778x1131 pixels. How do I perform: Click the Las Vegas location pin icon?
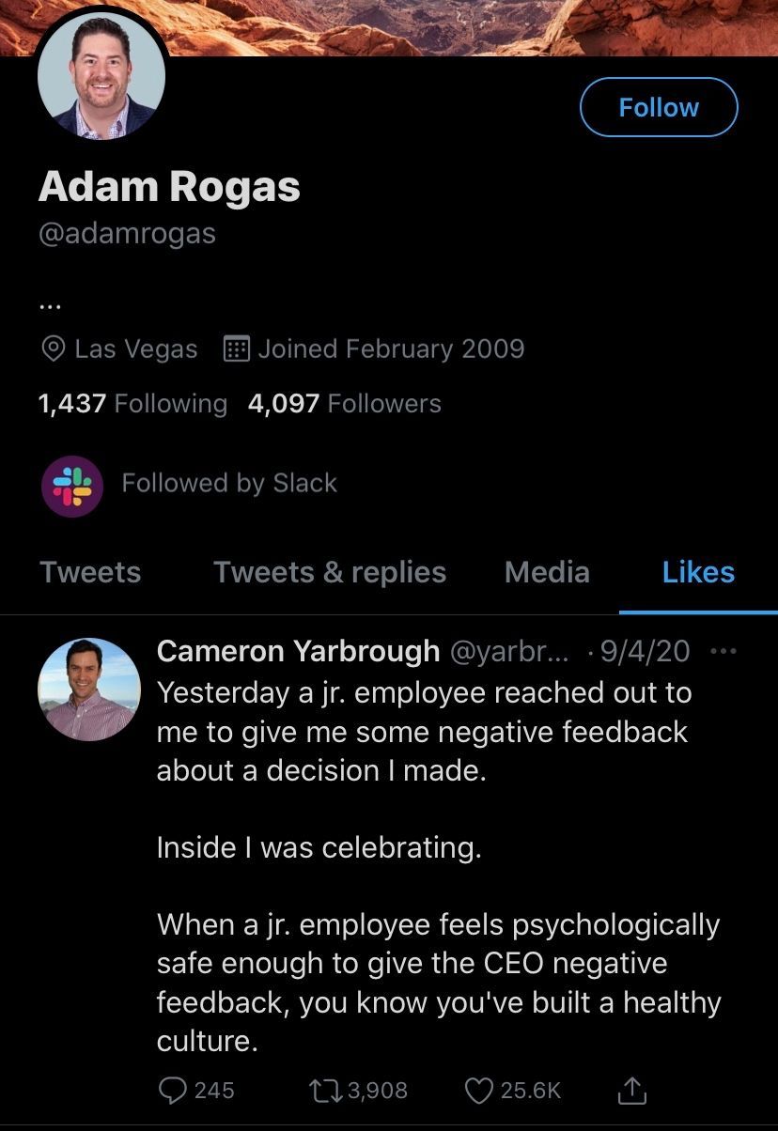tap(54, 349)
